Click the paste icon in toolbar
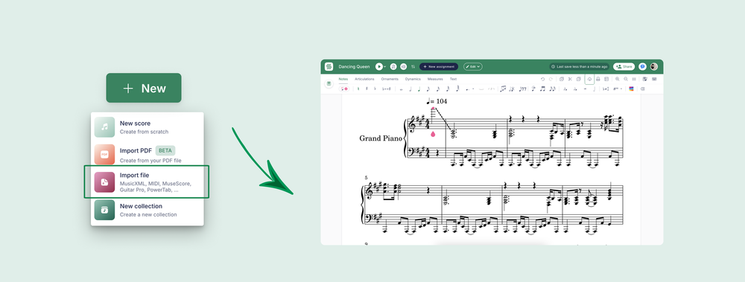The width and height of the screenshot is (745, 282). (578, 80)
